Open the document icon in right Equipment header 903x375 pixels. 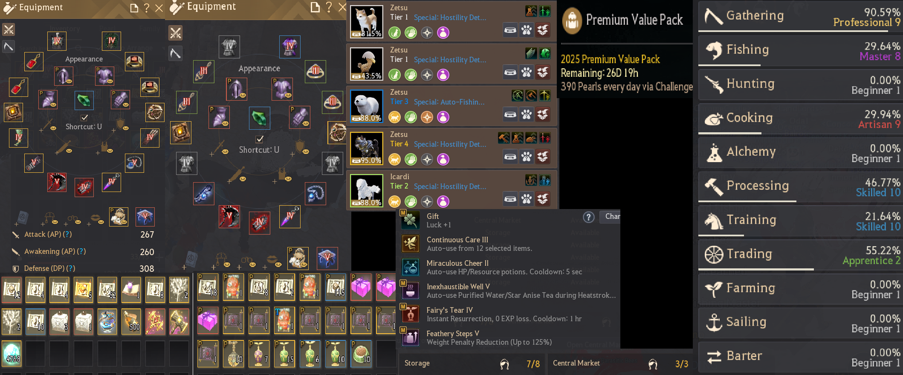tap(315, 7)
